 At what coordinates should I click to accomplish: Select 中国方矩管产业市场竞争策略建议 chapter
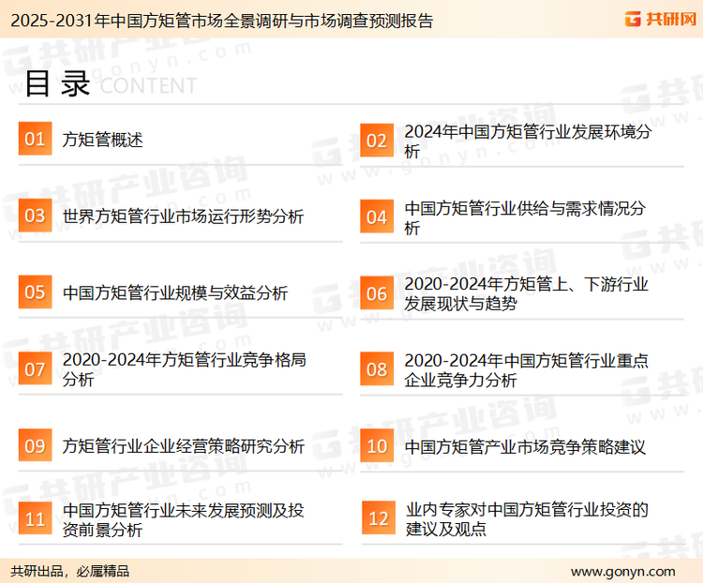point(525,446)
